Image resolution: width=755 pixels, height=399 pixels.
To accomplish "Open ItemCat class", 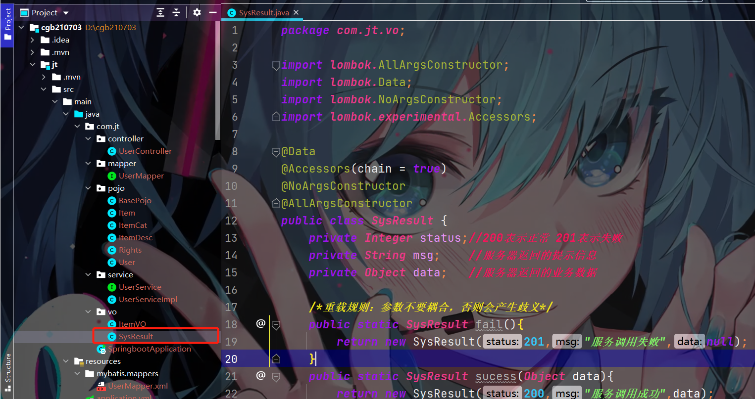I will pyautogui.click(x=133, y=225).
